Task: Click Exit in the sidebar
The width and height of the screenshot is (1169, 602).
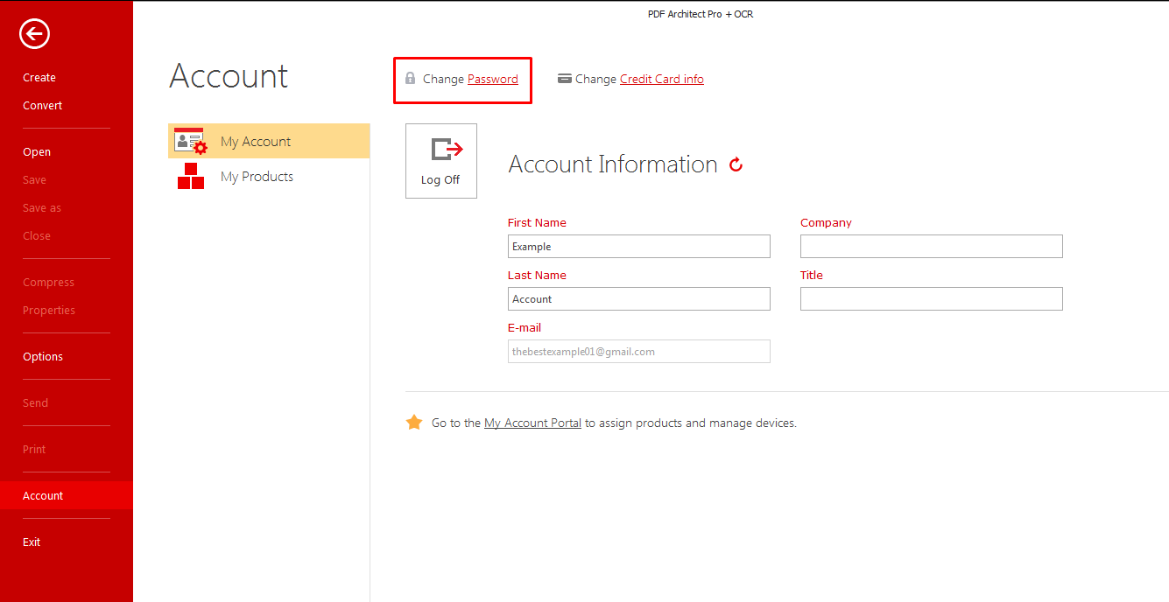Action: click(32, 542)
